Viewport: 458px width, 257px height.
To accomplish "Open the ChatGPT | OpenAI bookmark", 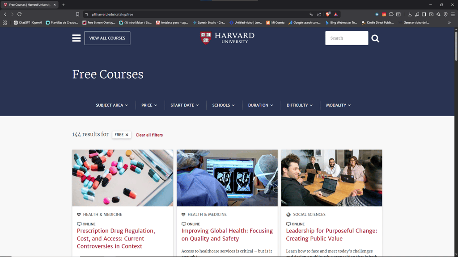I will coord(28,22).
